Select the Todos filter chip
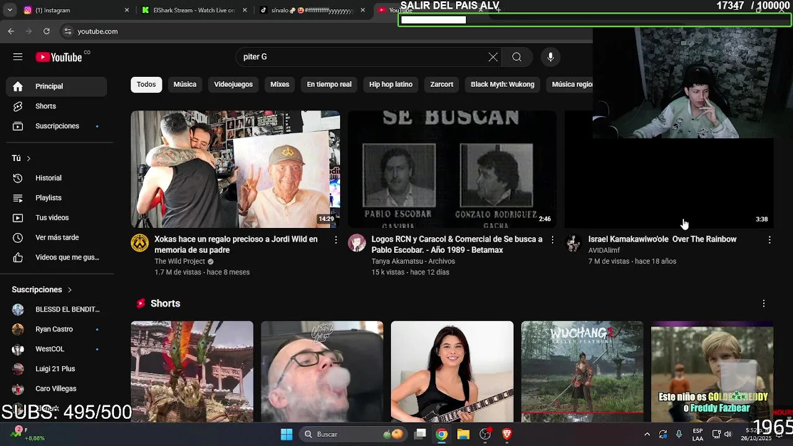This screenshot has height=446, width=793. pos(146,84)
